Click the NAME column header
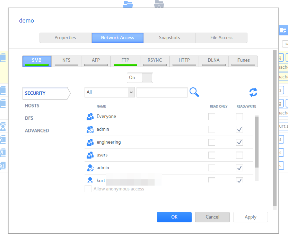288x239 pixels. [x=101, y=106]
